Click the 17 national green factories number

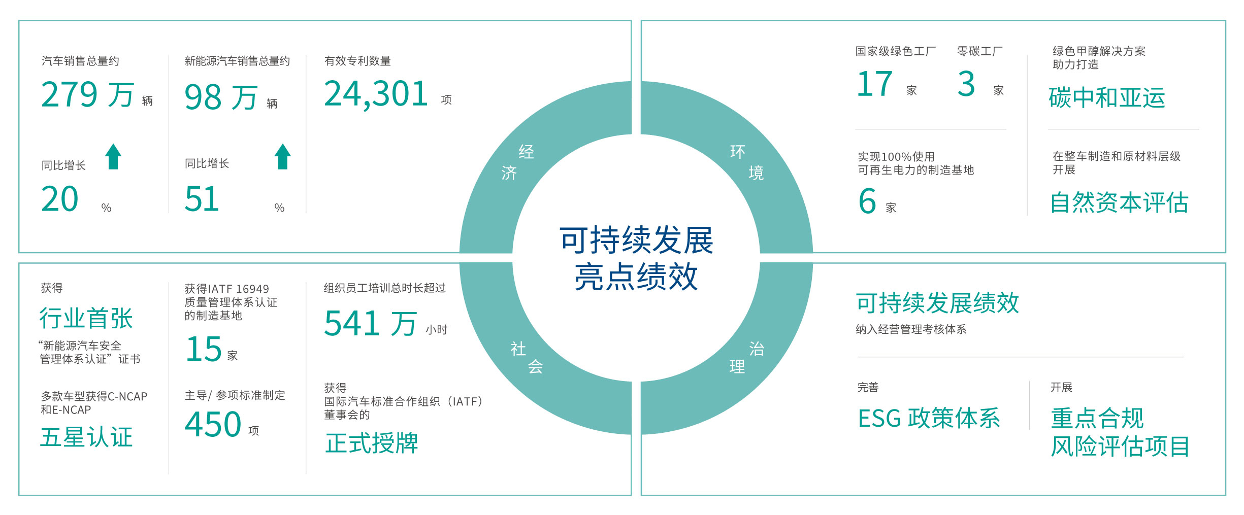coord(874,84)
